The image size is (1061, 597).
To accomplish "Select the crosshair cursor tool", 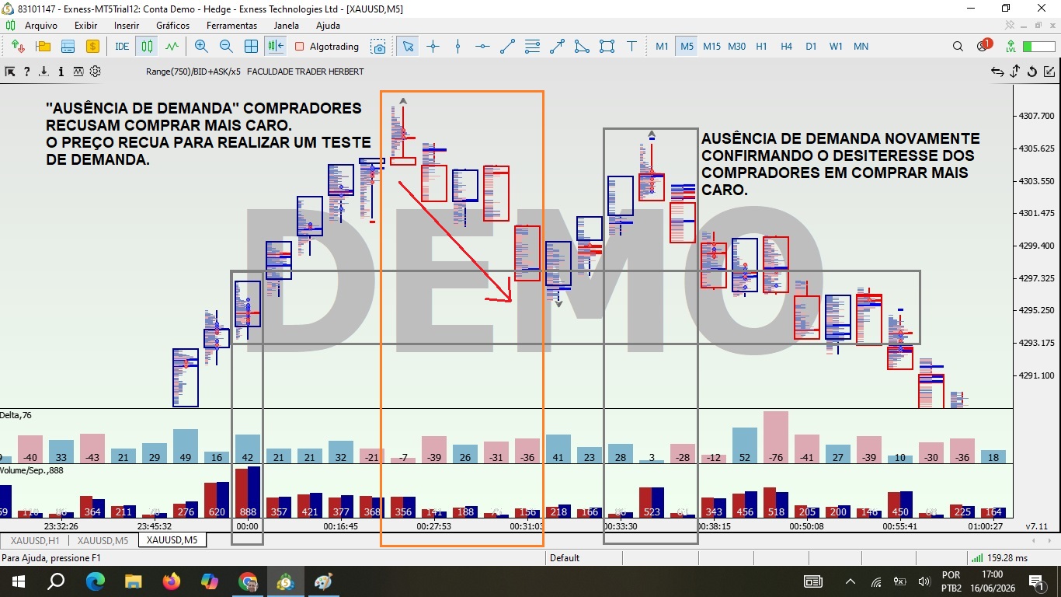I will click(433, 47).
